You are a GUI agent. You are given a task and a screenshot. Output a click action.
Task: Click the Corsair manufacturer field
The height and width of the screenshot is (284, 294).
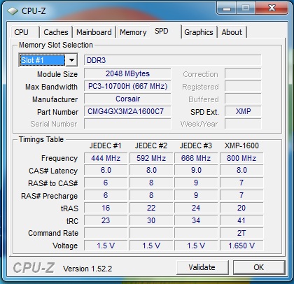pos(127,99)
